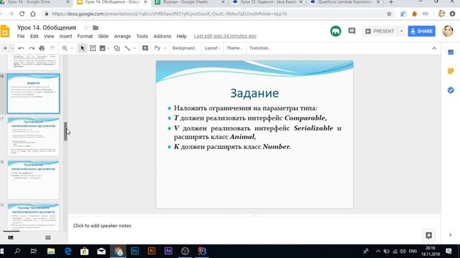Open the last edit history link
The image size is (460, 258).
click(225, 36)
